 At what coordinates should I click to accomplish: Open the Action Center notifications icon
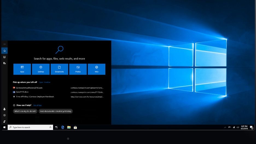pyautogui.click(x=252, y=127)
